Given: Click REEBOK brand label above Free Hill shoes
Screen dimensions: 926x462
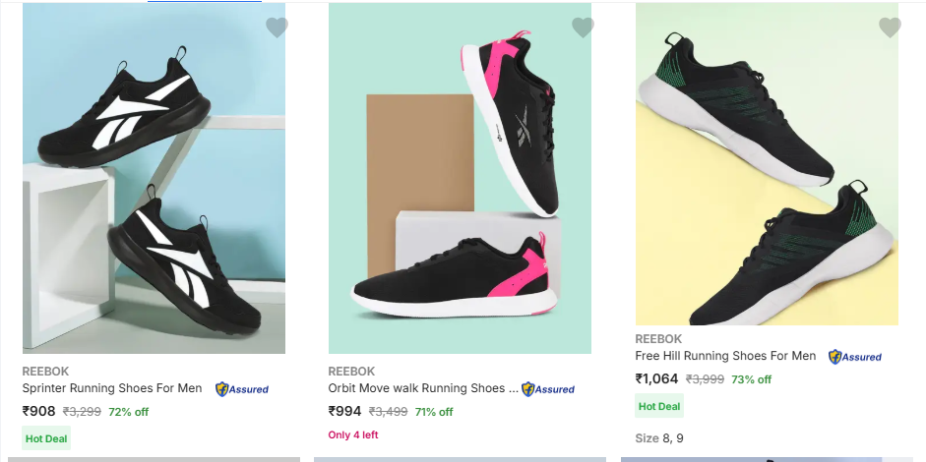Looking at the screenshot, I should click(x=658, y=339).
